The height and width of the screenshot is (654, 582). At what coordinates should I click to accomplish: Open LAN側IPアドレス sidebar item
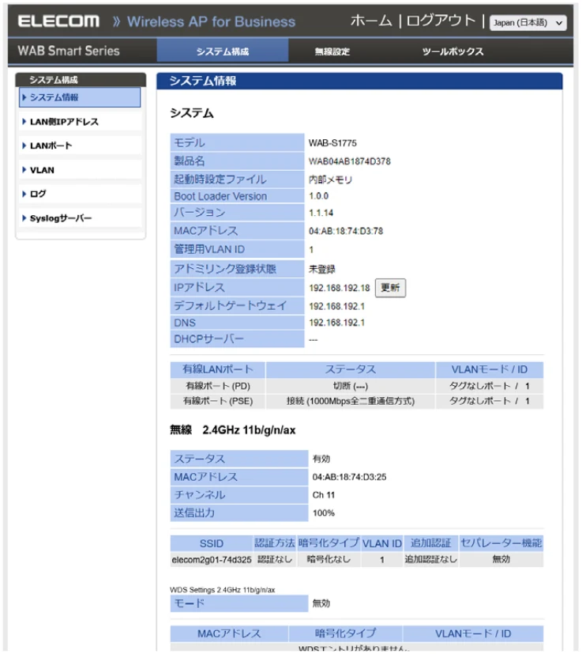tap(80, 121)
